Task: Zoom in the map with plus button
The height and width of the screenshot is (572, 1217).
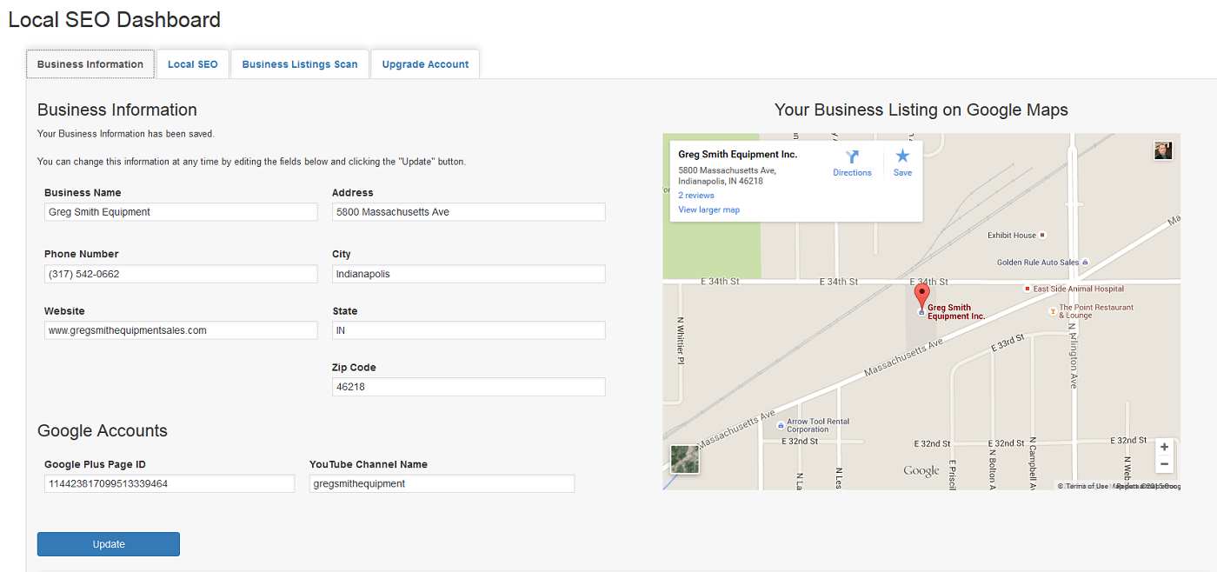Action: [x=1164, y=448]
